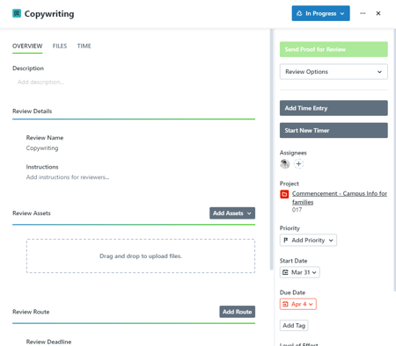Image resolution: width=396 pixels, height=346 pixels.
Task: Click the Add Route button
Action: [x=237, y=312]
